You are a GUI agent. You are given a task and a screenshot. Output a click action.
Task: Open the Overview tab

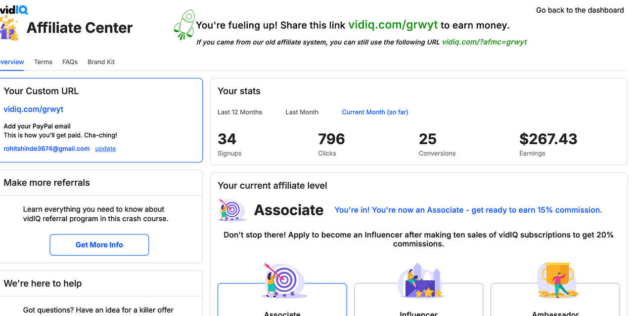tap(11, 62)
